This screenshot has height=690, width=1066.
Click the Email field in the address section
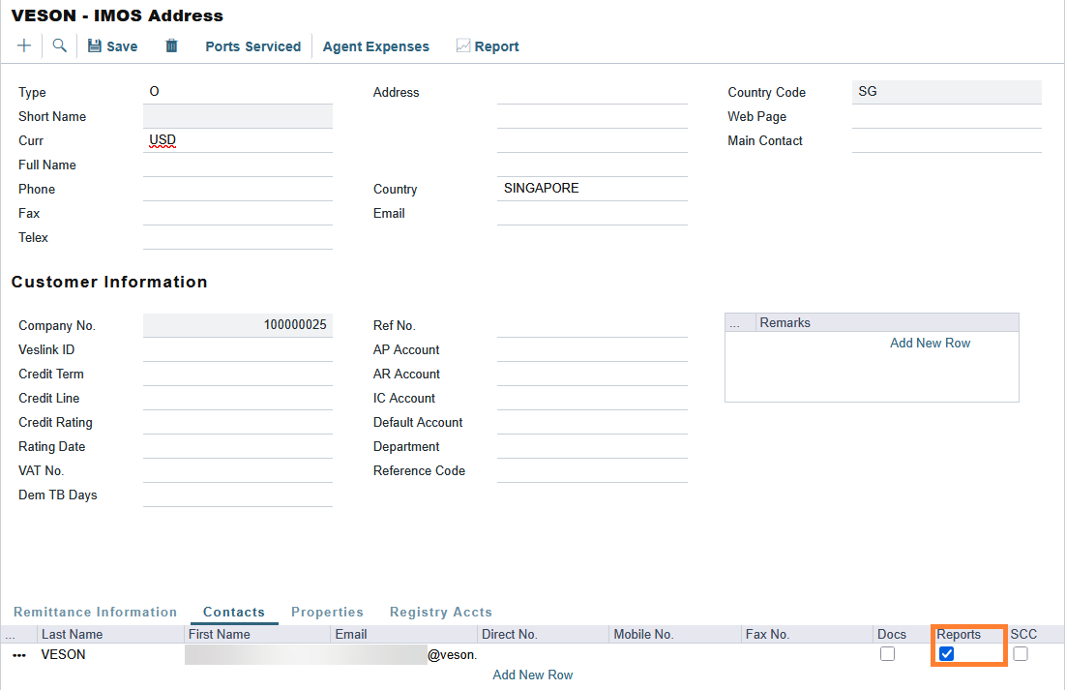(592, 214)
